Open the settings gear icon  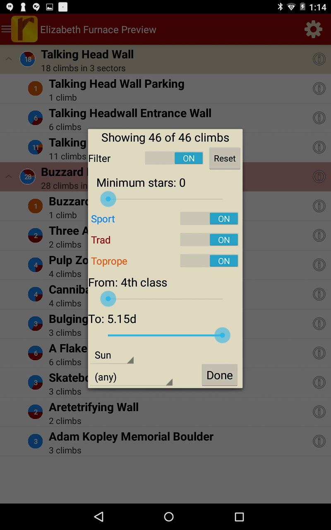[x=313, y=29]
